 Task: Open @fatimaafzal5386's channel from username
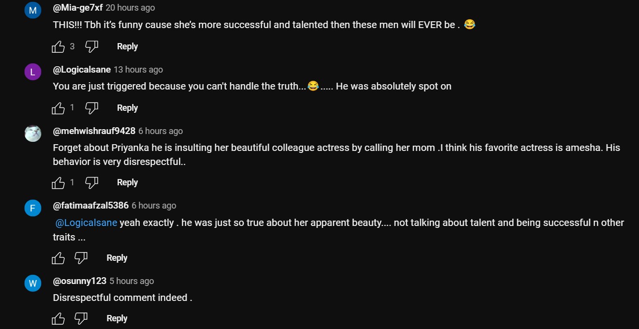(x=90, y=206)
